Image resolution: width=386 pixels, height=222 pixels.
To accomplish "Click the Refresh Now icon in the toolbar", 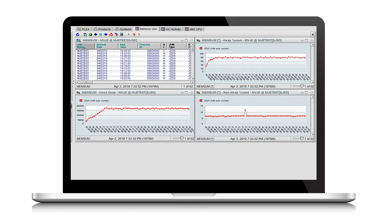I will [78, 34].
